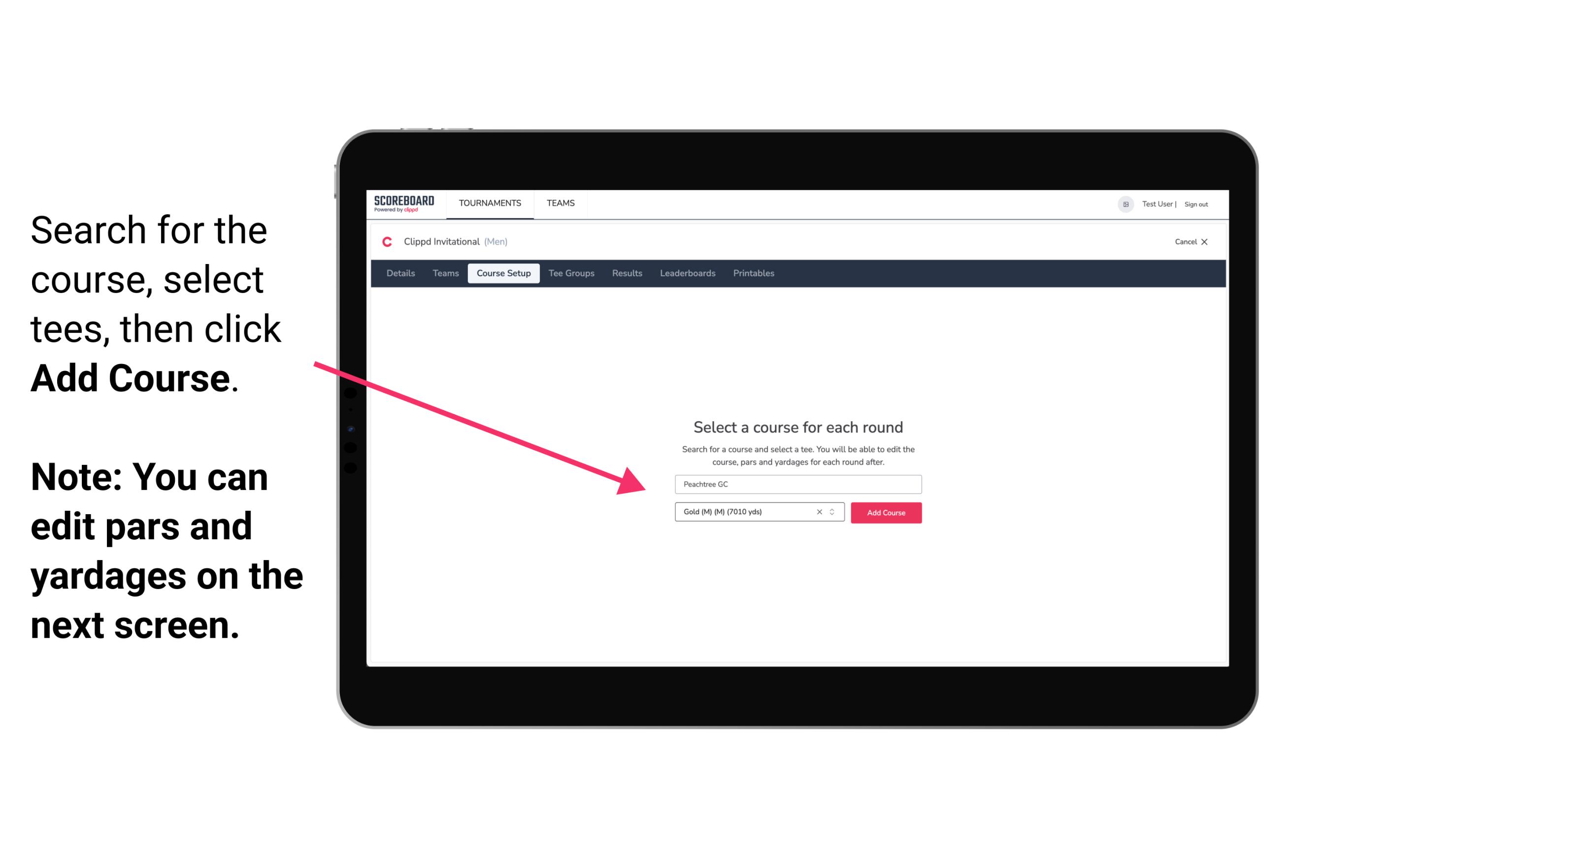Switch to the Details tab

tap(400, 273)
